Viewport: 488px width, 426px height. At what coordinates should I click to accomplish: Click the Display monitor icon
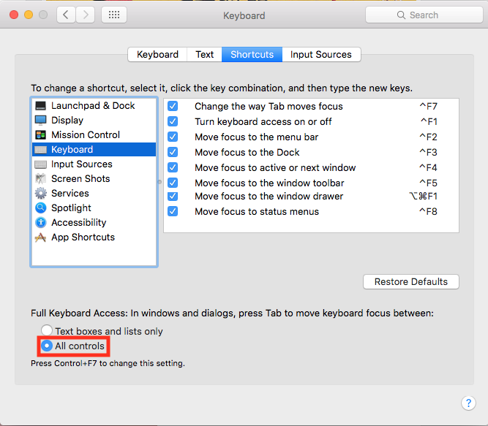coord(40,121)
